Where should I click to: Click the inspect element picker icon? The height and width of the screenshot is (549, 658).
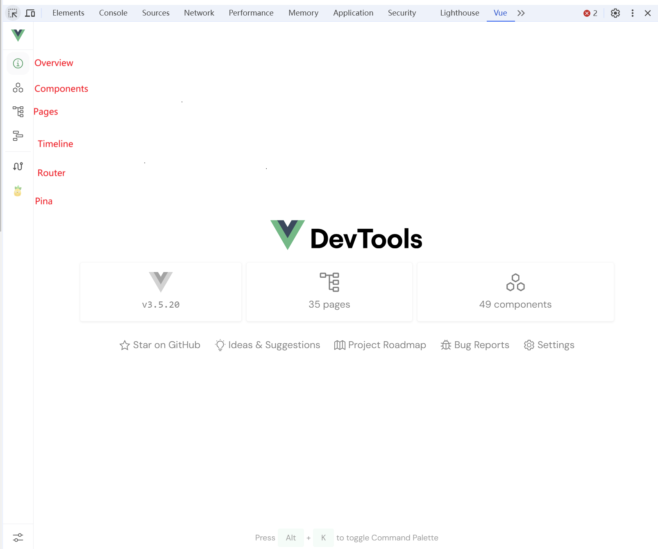click(13, 13)
